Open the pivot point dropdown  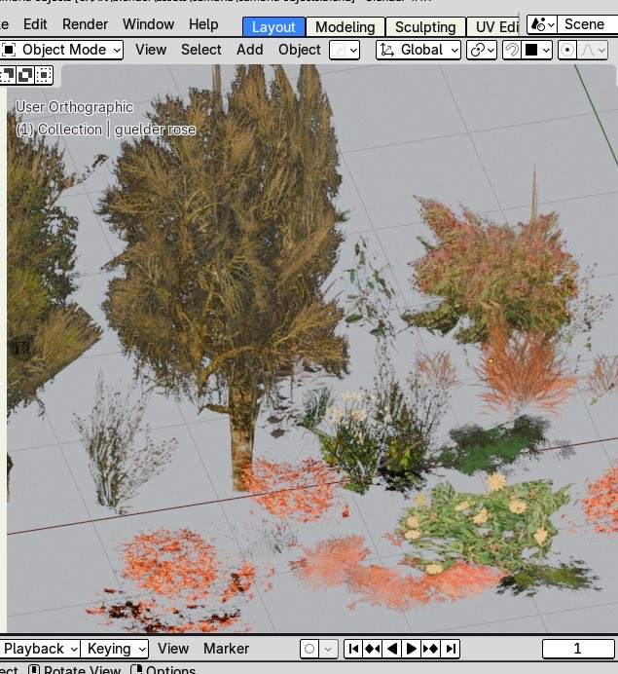tap(482, 51)
